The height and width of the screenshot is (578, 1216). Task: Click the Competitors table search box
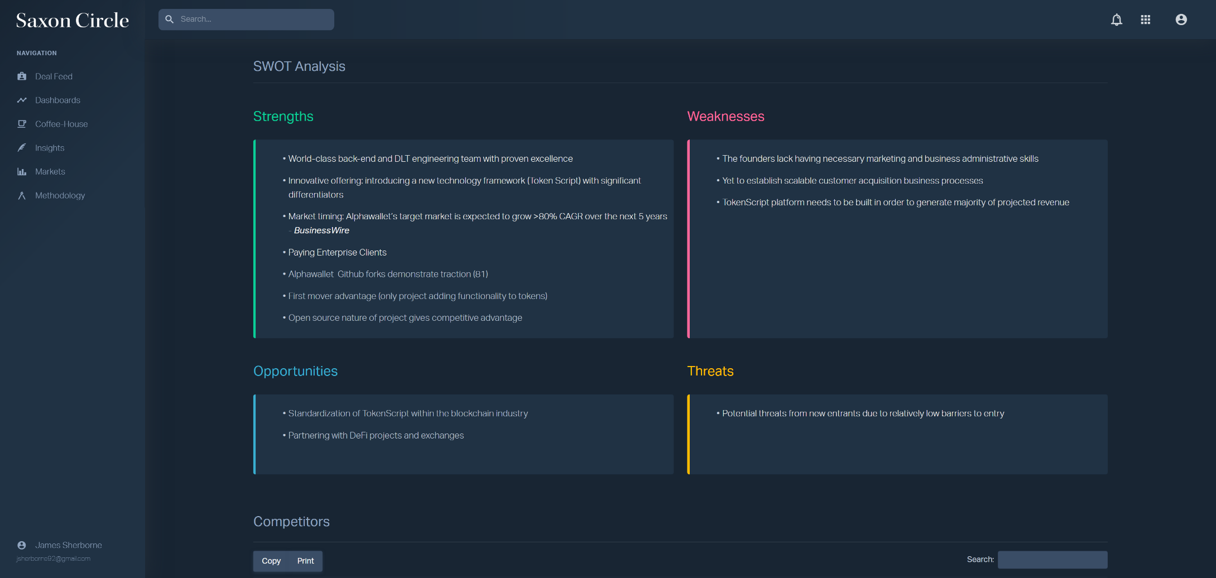click(1052, 560)
